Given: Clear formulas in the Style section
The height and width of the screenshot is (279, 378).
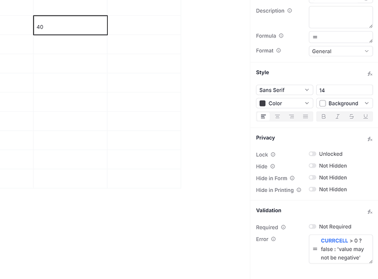Looking at the screenshot, I should click(369, 74).
